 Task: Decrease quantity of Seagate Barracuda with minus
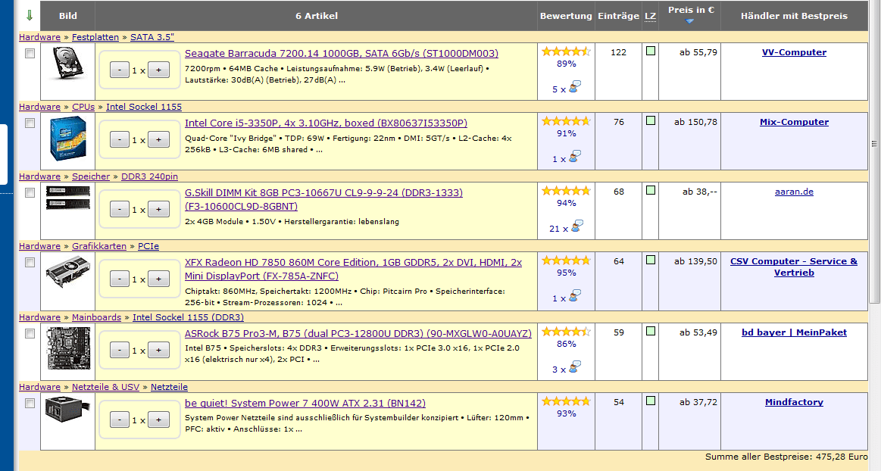(119, 70)
